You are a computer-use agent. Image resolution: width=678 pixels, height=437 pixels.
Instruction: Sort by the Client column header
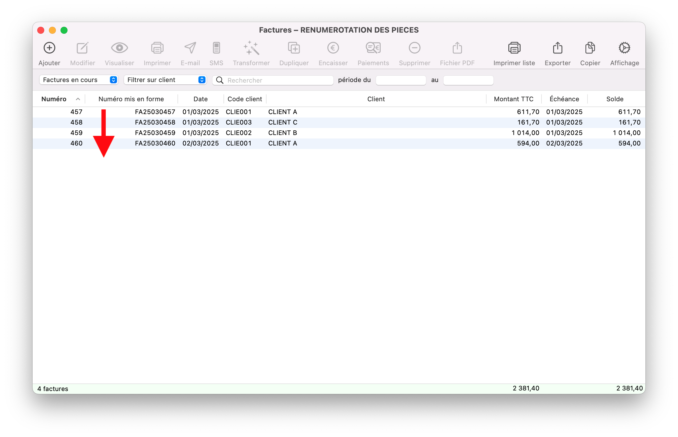coord(376,99)
